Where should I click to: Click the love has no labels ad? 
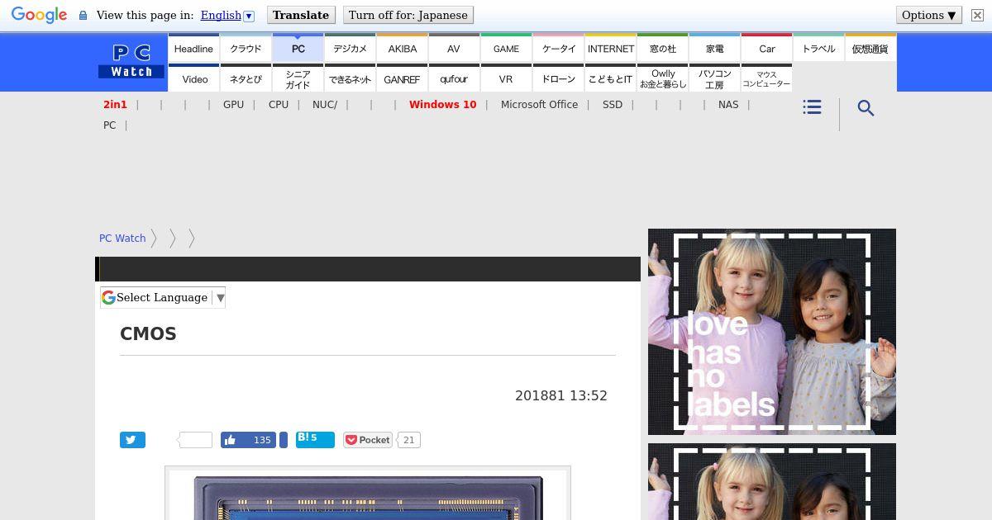(x=772, y=332)
